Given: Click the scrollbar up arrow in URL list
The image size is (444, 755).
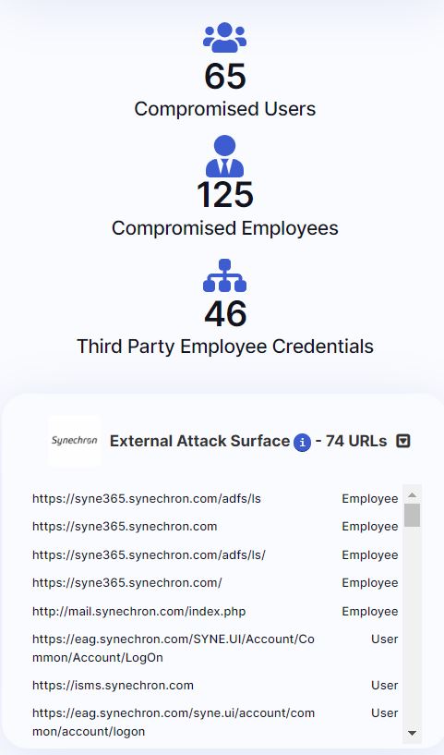Looking at the screenshot, I should point(413,495).
